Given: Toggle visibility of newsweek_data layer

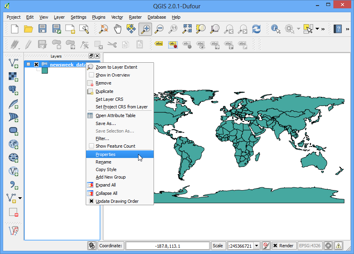Looking at the screenshot, I should point(36,65).
